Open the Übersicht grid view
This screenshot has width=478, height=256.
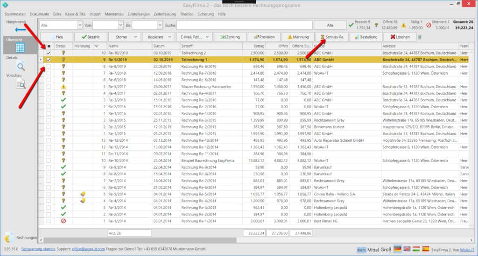pyautogui.click(x=20, y=48)
